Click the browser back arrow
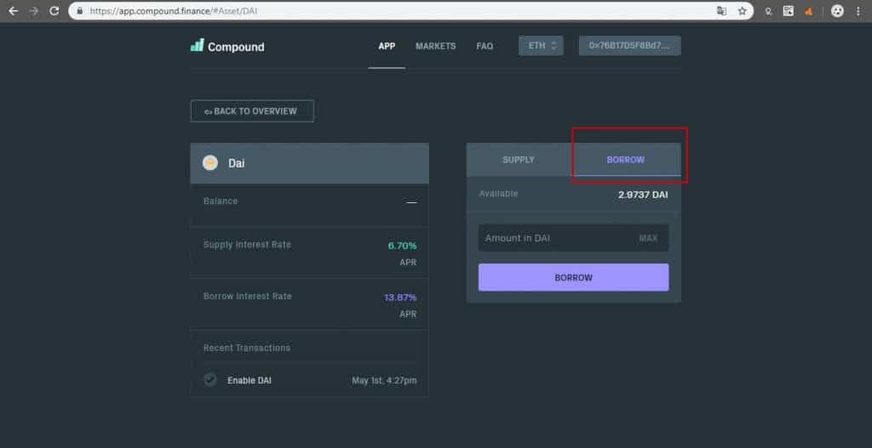Screen dimensions: 872x448 [14, 11]
